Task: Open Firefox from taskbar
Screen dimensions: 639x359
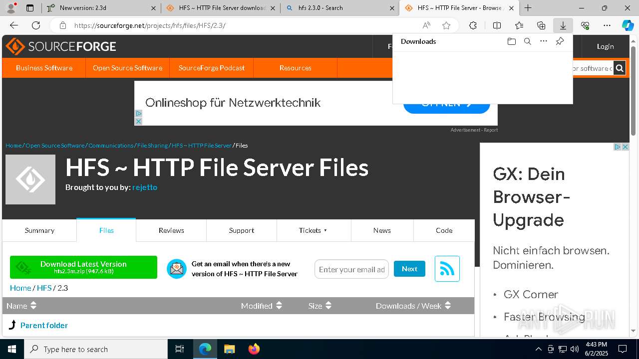Action: point(254,349)
